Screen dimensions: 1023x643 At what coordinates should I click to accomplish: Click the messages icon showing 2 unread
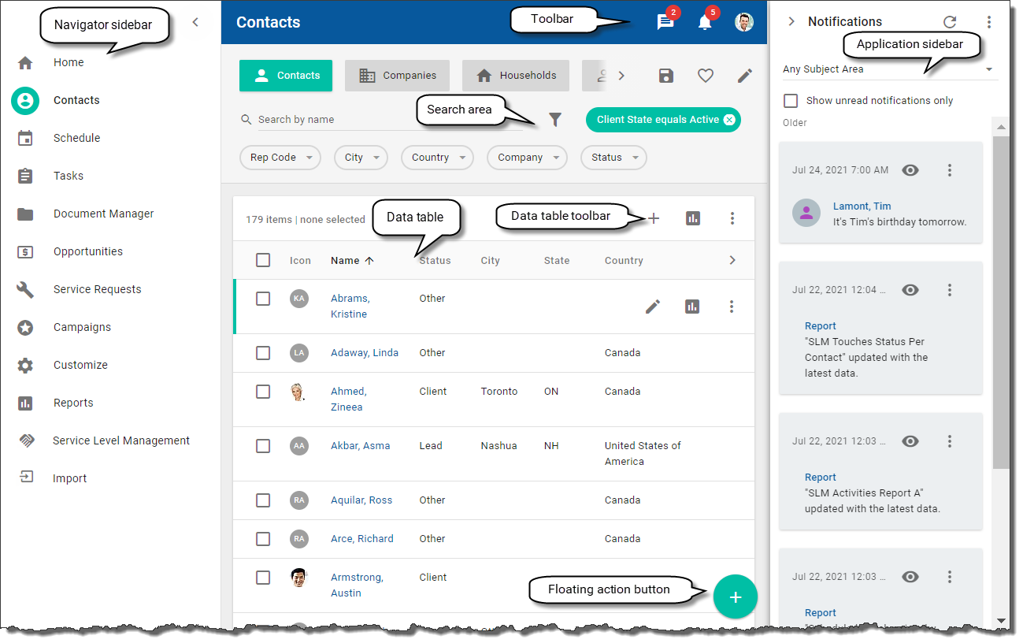(x=665, y=21)
